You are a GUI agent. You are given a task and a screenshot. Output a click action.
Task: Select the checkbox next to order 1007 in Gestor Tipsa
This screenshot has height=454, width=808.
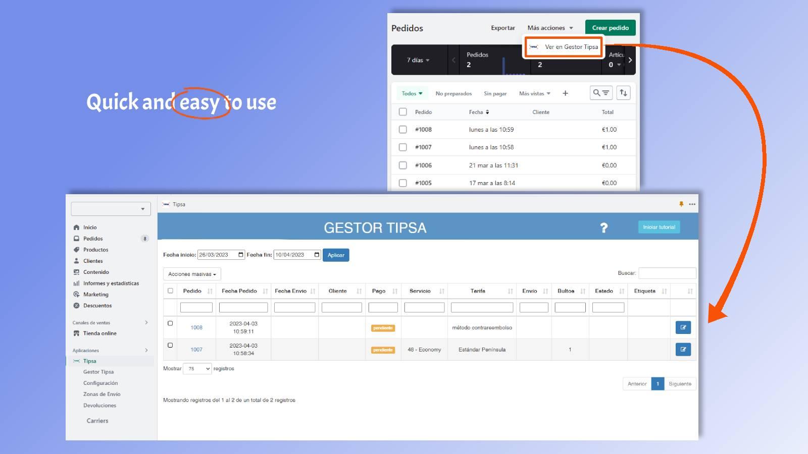coord(170,345)
